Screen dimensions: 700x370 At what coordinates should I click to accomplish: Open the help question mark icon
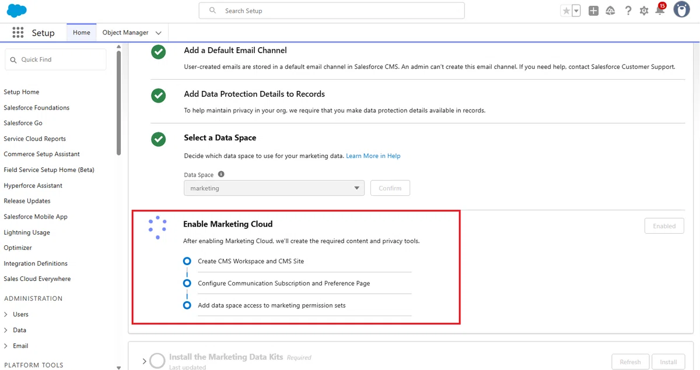click(x=628, y=10)
